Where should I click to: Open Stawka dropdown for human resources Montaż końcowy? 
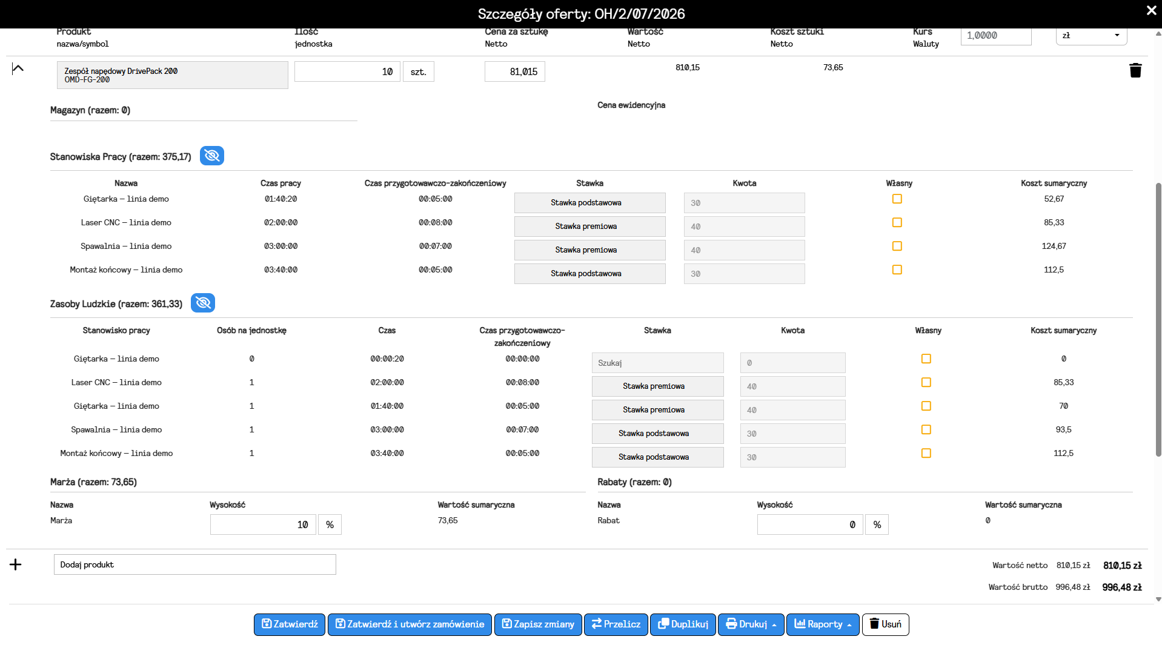click(657, 457)
